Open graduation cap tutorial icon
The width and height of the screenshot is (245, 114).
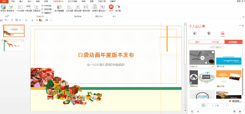[234, 112]
